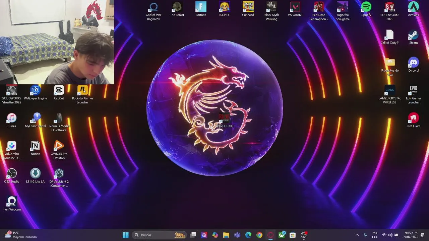Open Steam desktop shortcut

coord(413,37)
